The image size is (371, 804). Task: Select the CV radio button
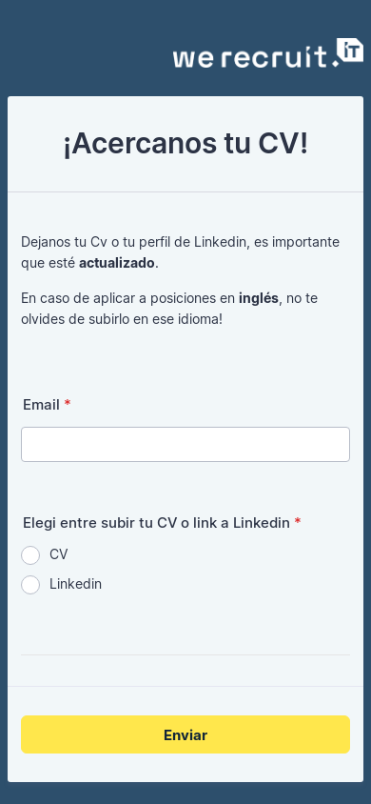coord(30,555)
